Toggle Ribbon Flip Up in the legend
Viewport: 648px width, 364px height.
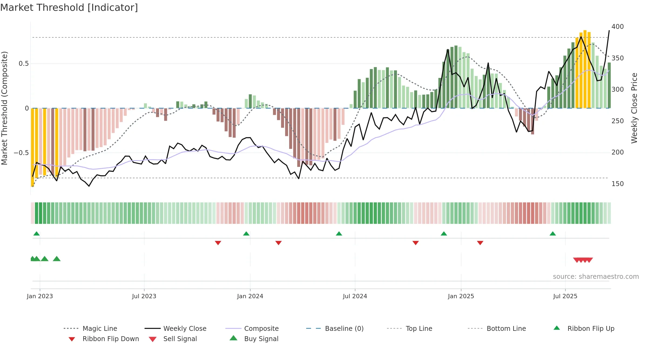[584, 328]
